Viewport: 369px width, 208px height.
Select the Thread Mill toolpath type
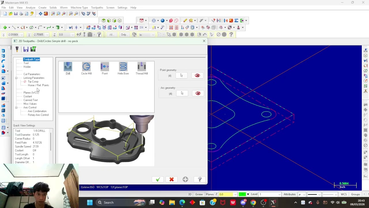142,67
